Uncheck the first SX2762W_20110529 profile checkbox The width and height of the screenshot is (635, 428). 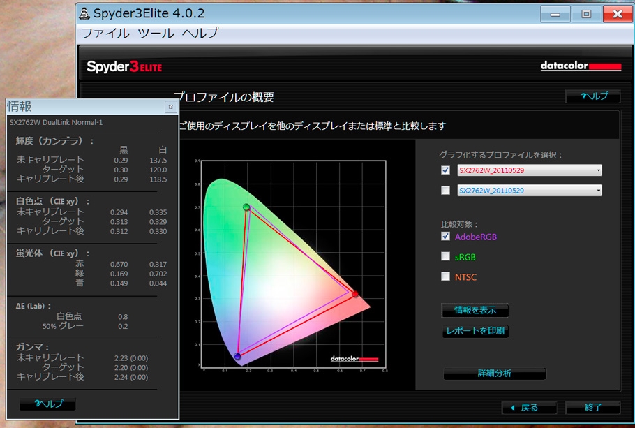445,170
